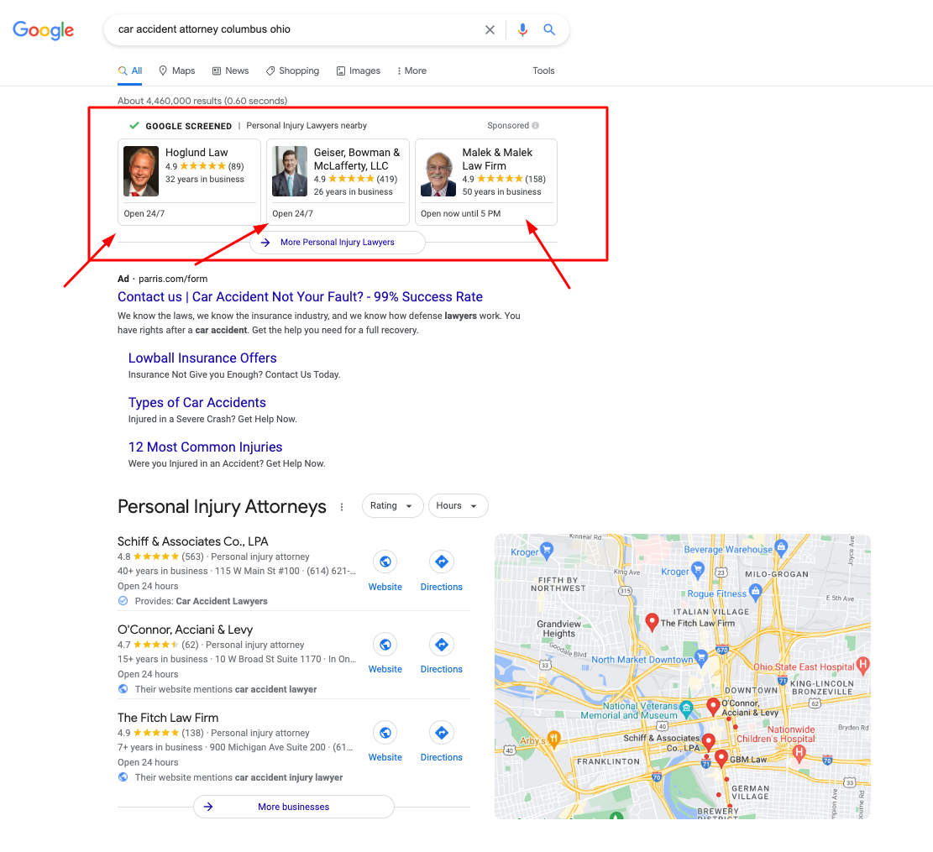This screenshot has height=852, width=933.
Task: Open the Rating dropdown filter
Action: (x=392, y=505)
